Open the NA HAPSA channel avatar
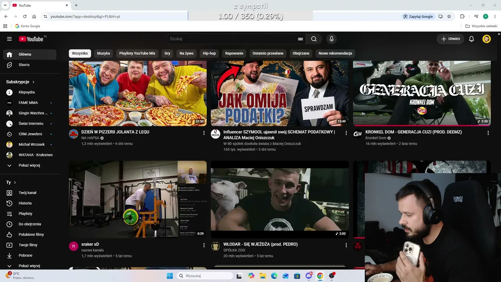The height and width of the screenshot is (282, 501). click(x=74, y=134)
